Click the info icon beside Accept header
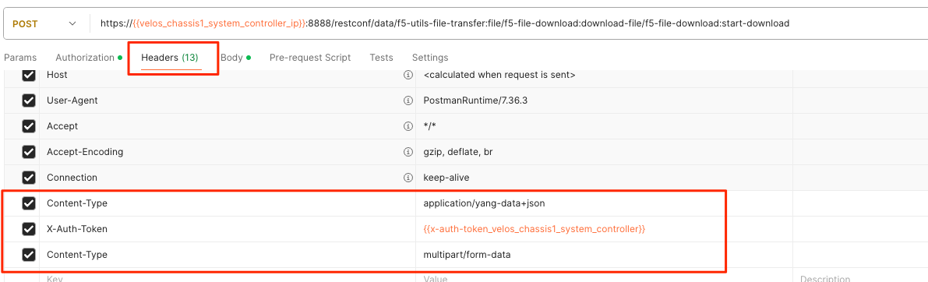This screenshot has width=928, height=282. (x=408, y=126)
